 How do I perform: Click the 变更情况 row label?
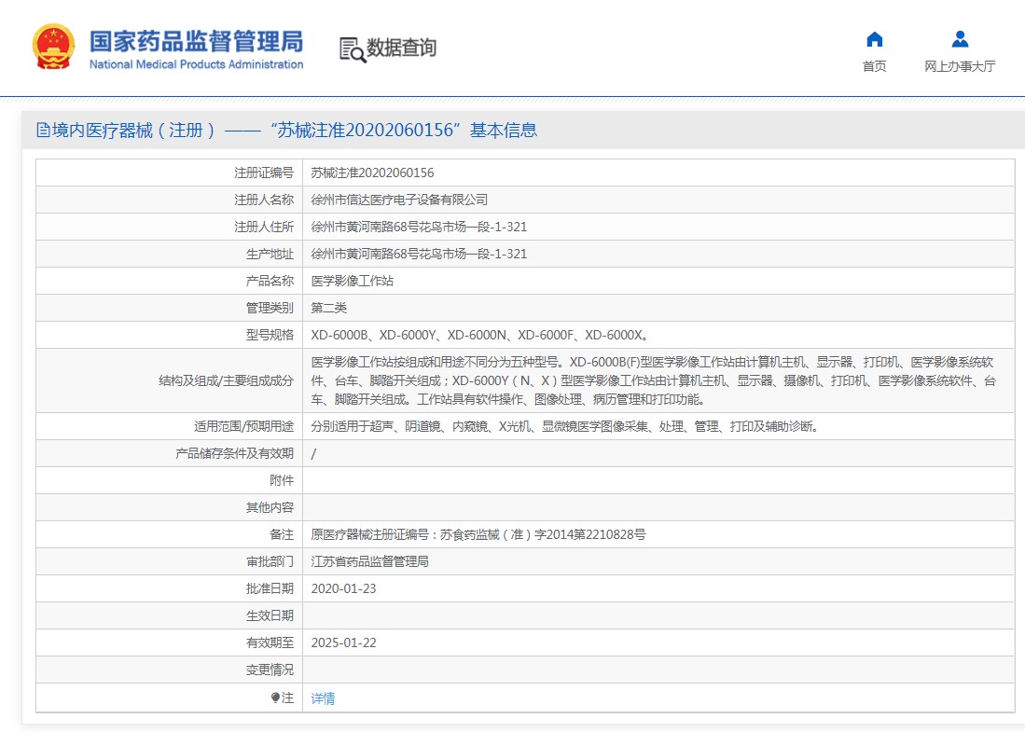(x=270, y=670)
